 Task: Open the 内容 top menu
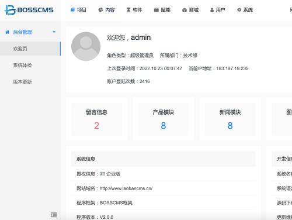pos(106,10)
